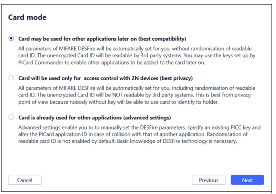This screenshot has height=194, width=276.
Task: Click the line about identifying its holder
Action: click(118, 102)
